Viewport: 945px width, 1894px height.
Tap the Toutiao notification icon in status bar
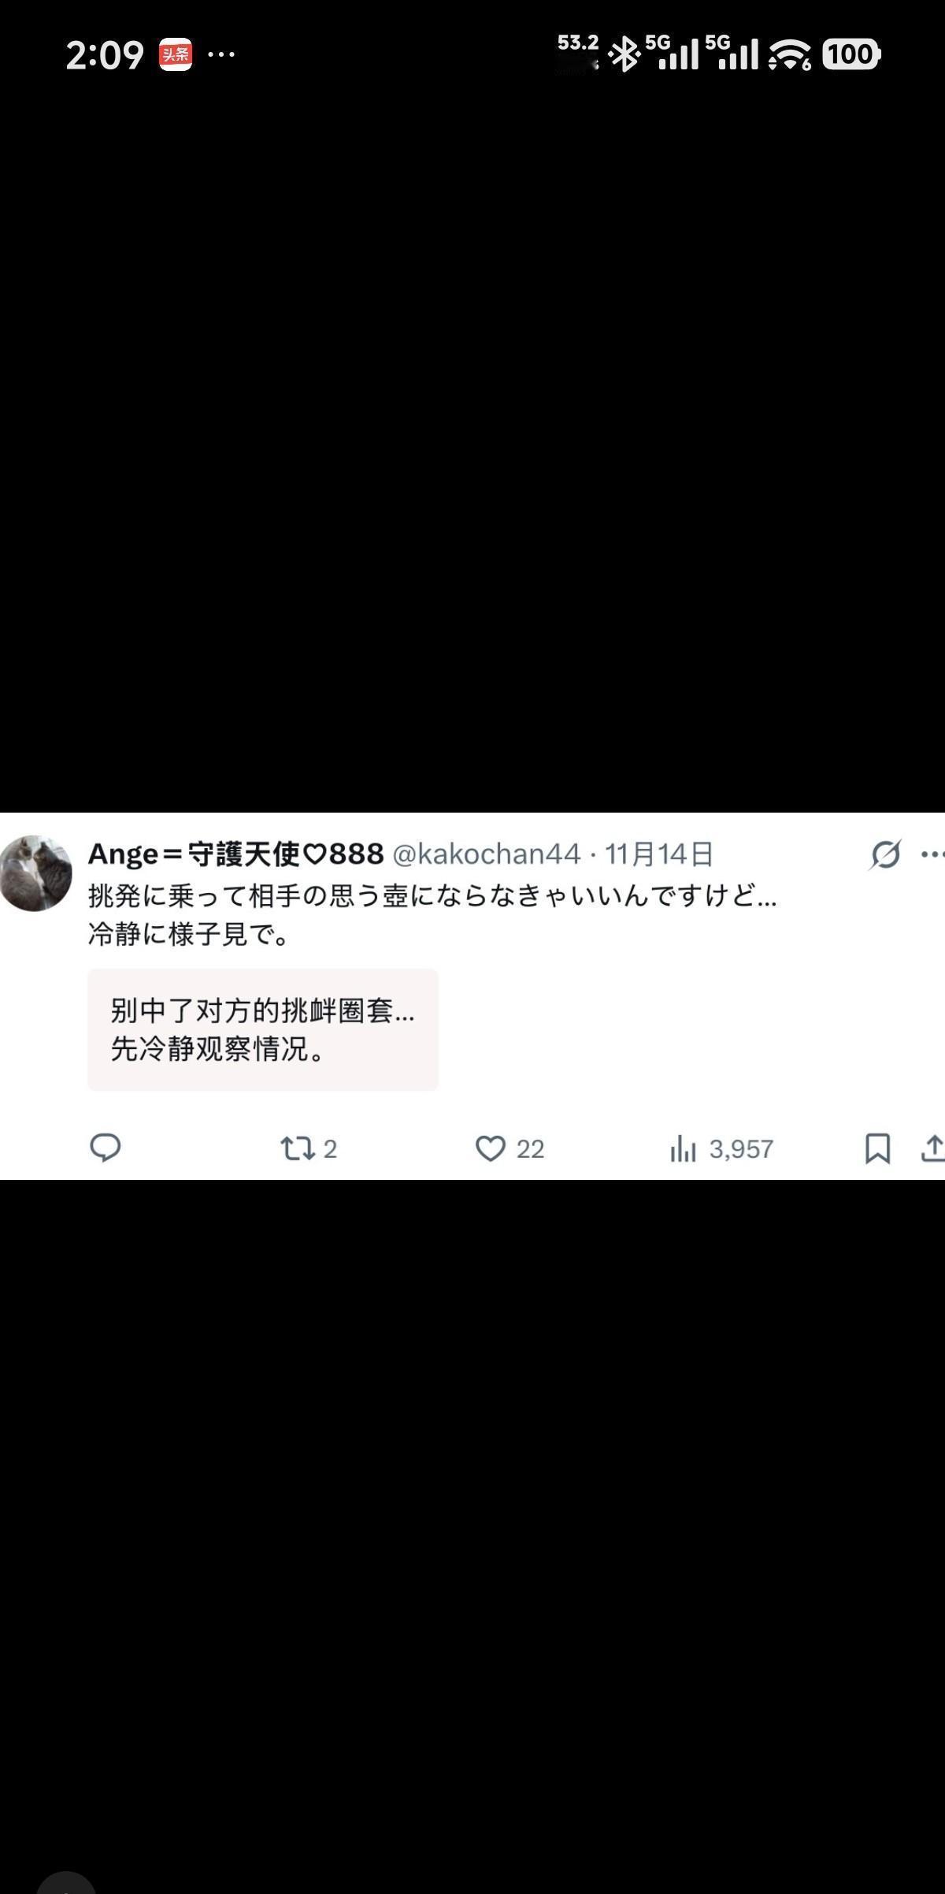175,54
